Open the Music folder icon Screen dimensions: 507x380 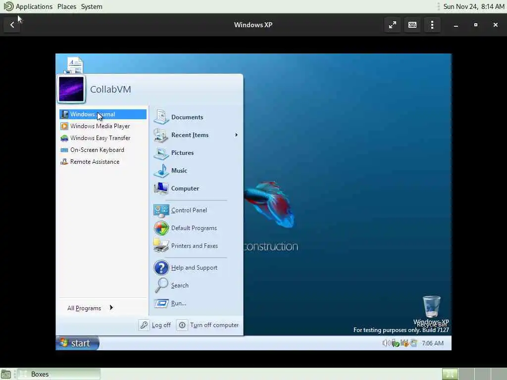coord(161,171)
